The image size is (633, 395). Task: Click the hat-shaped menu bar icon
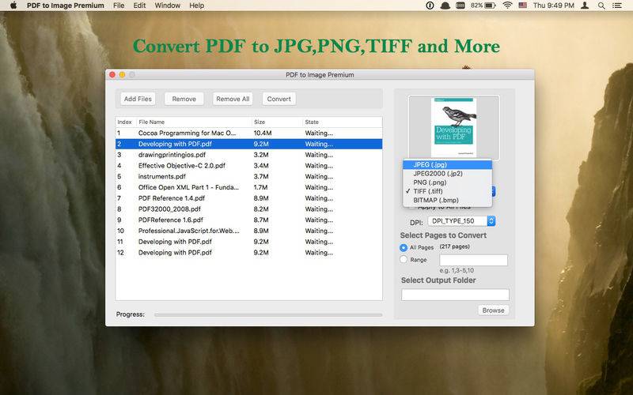point(445,6)
